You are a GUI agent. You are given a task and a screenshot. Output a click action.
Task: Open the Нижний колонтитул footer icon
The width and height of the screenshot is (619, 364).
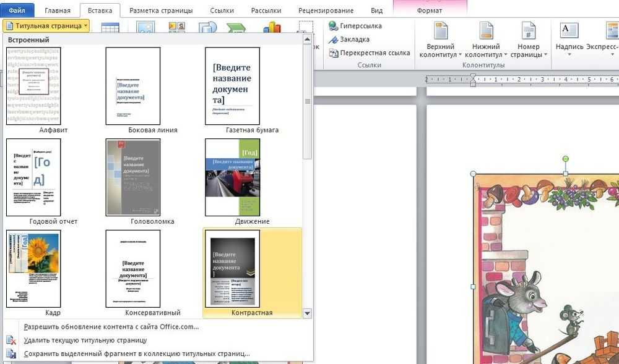pyautogui.click(x=486, y=31)
